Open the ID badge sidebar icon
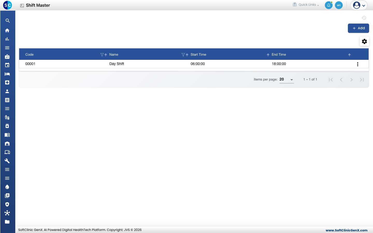The height and width of the screenshot is (233, 373). click(7, 56)
